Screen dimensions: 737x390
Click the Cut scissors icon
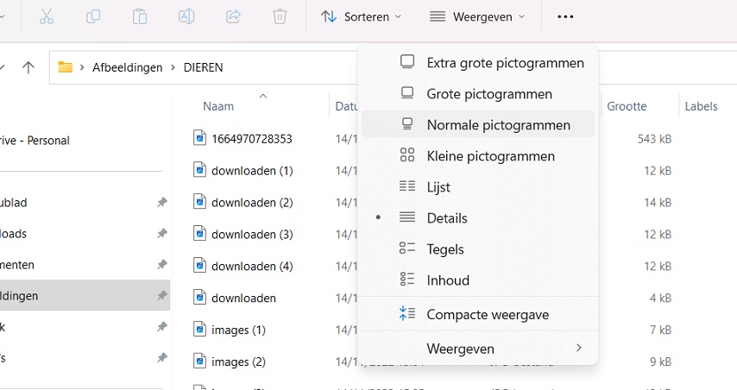tap(47, 16)
